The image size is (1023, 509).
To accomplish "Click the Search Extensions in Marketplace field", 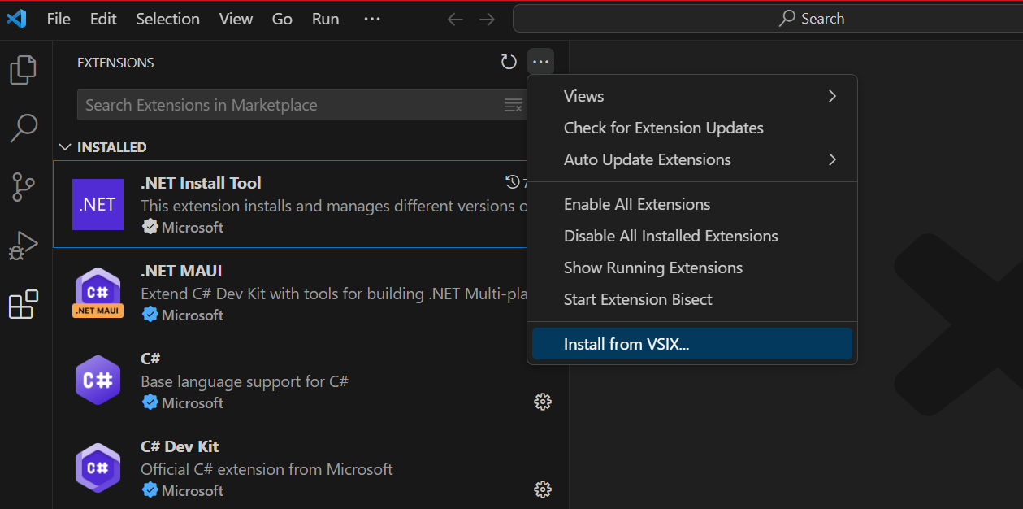I will pyautogui.click(x=301, y=105).
